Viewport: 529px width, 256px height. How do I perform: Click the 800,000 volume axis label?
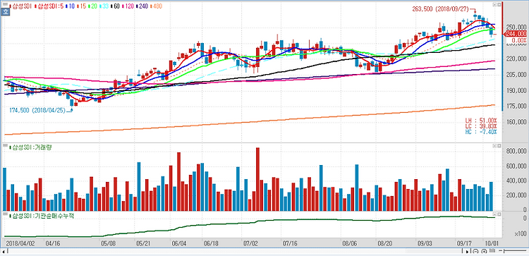click(x=516, y=152)
